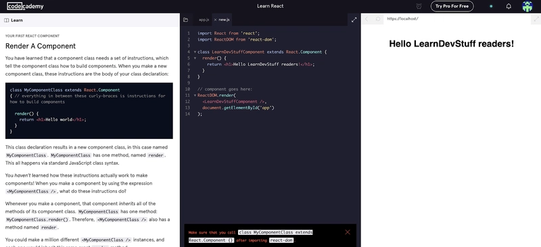Open the Codecademy home logo
This screenshot has height=247, width=541.
pos(25,6)
